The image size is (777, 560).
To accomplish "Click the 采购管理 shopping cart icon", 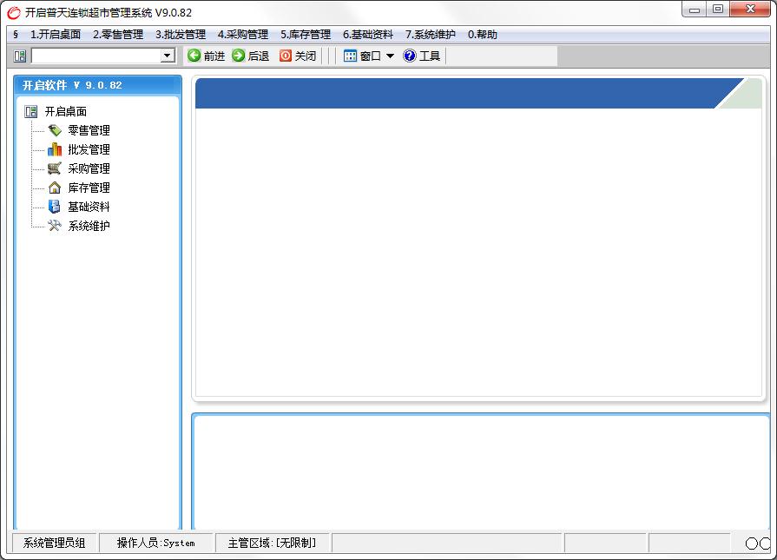I will [55, 168].
